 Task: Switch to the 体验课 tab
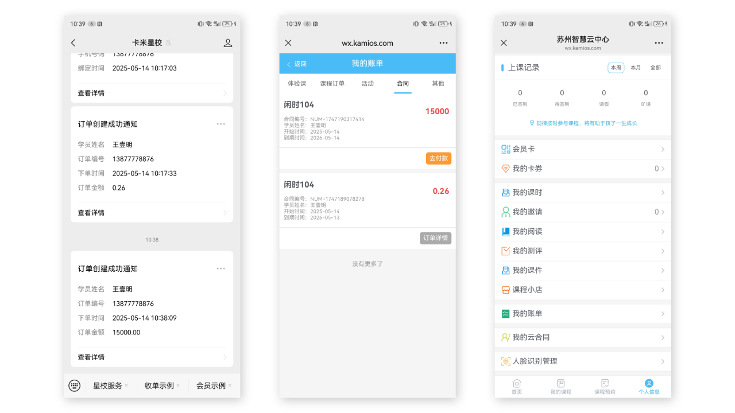point(297,84)
